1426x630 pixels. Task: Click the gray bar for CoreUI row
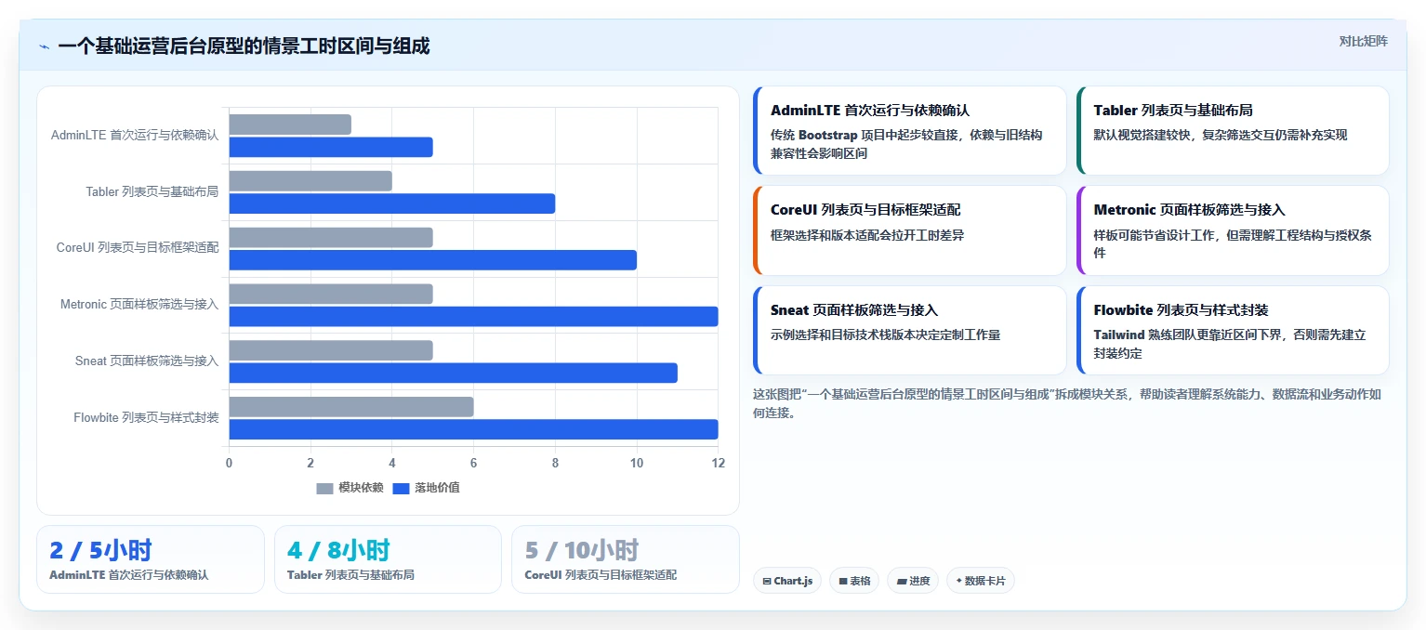[x=331, y=238]
